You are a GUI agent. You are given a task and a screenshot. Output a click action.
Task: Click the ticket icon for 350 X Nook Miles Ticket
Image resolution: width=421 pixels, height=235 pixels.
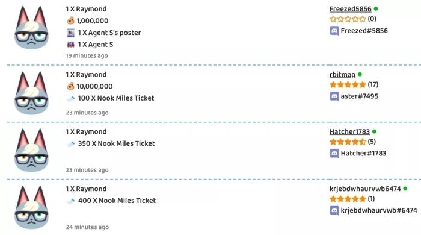(x=71, y=144)
